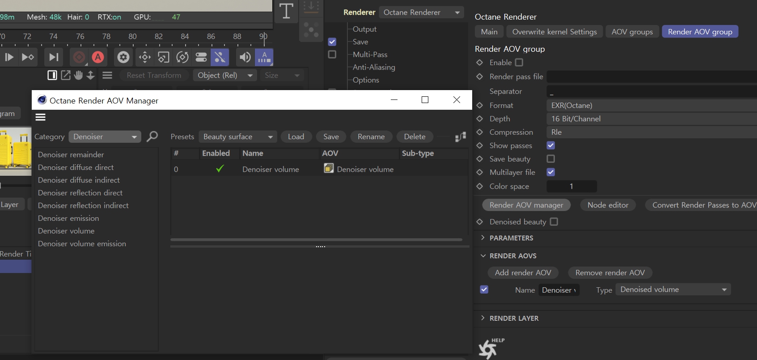Open the Category Denoiser dropdown
Viewport: 757px width, 360px height.
[105, 137]
